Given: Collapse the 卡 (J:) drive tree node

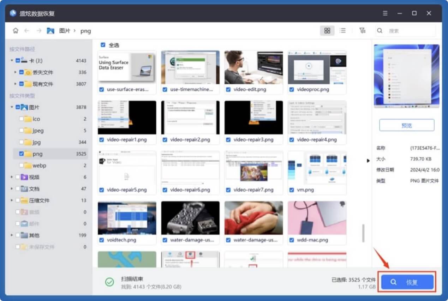Looking at the screenshot, I should point(12,61).
